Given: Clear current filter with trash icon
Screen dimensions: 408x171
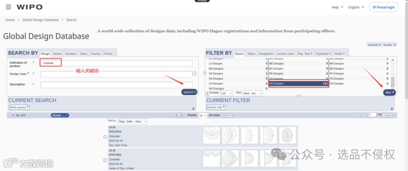Looking at the screenshot, I should [x=392, y=109].
